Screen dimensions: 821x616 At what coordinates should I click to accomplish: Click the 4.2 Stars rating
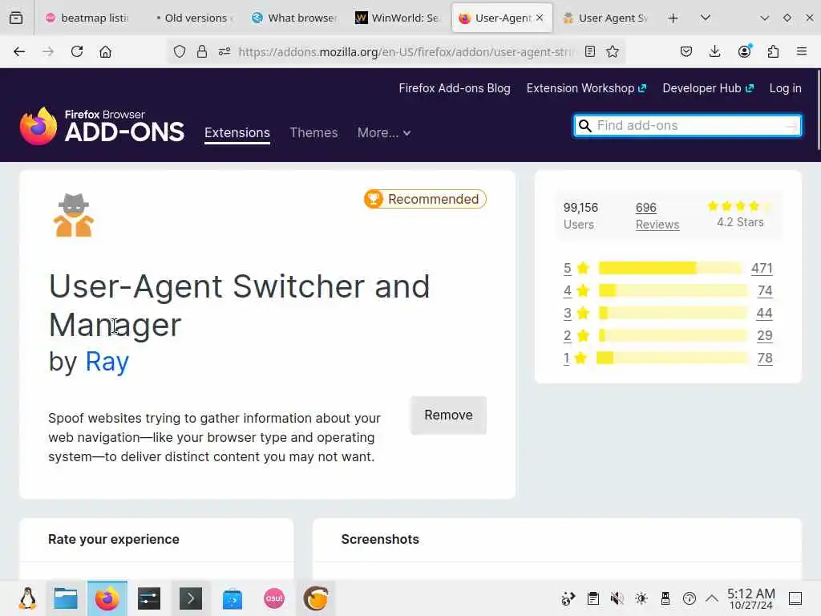pyautogui.click(x=740, y=215)
